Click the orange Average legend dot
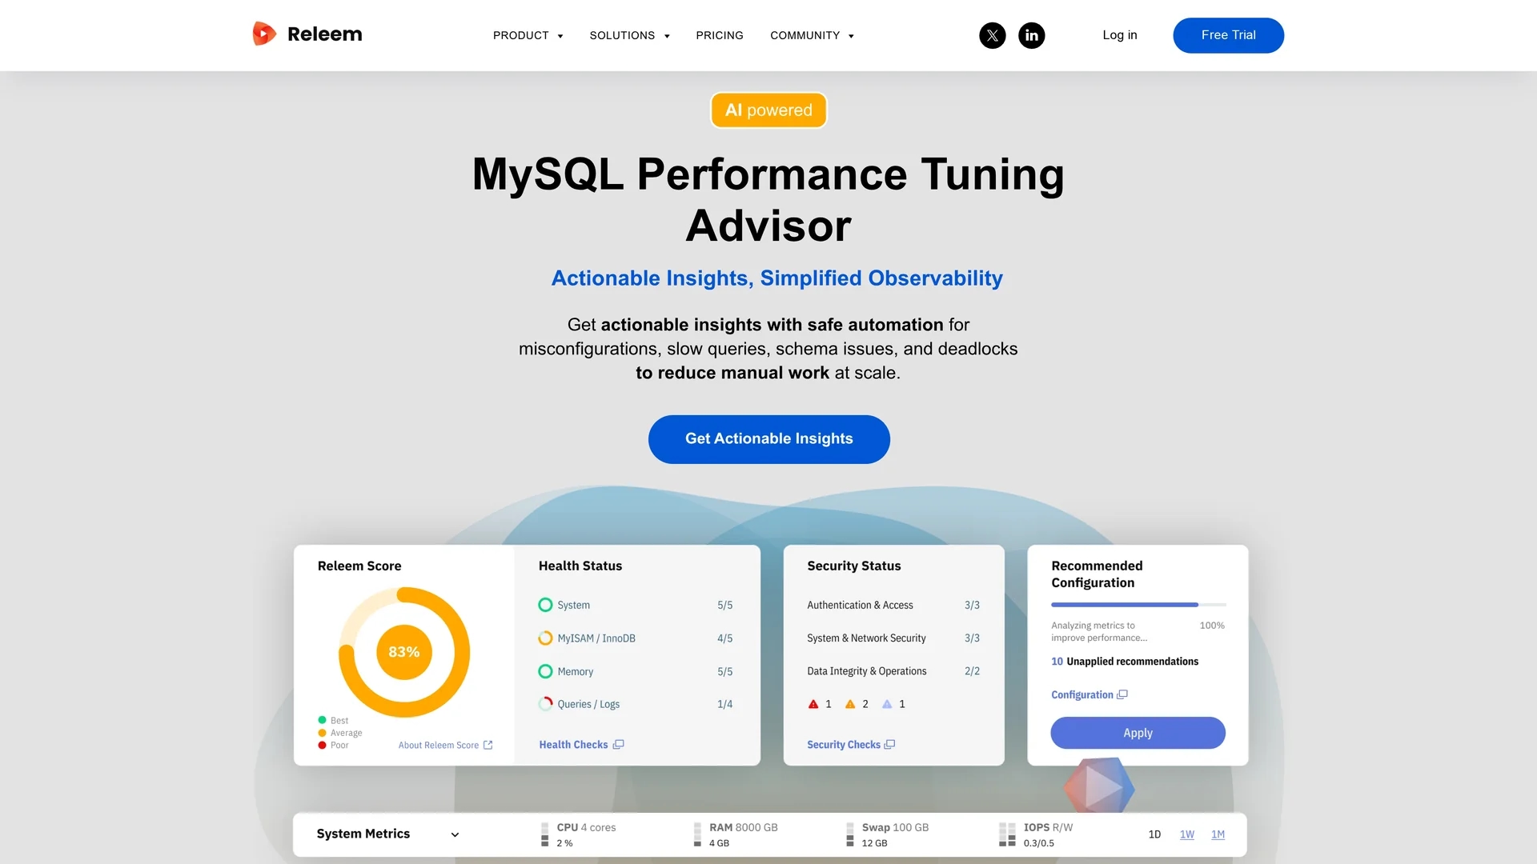The height and width of the screenshot is (864, 1537). click(322, 733)
